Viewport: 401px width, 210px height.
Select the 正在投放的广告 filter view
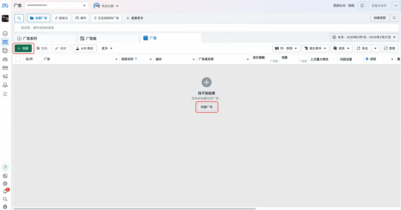tap(106, 18)
